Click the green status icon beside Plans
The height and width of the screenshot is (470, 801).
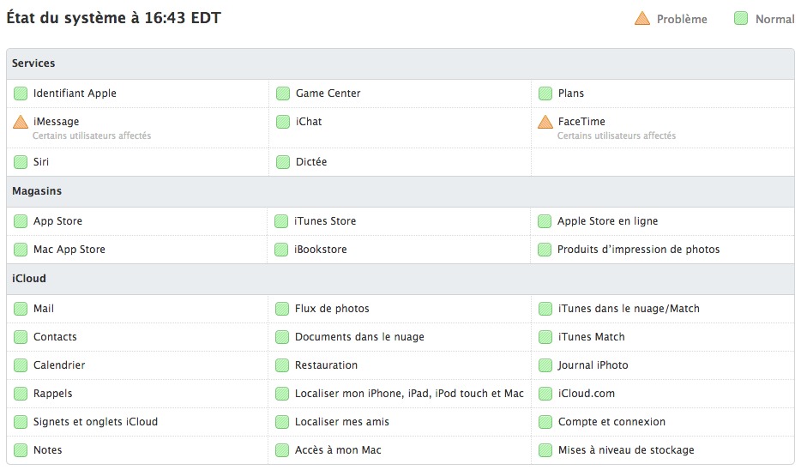pyautogui.click(x=545, y=93)
